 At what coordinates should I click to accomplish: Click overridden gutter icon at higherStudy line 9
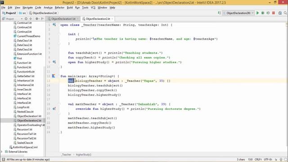(x=54, y=62)
